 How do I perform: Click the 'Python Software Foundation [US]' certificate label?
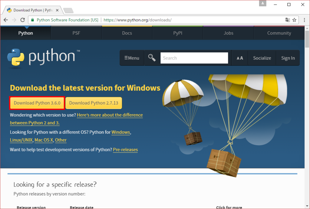click(x=68, y=20)
